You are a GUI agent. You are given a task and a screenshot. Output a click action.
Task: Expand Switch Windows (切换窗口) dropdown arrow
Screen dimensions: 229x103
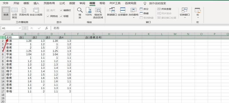pos(185,17)
